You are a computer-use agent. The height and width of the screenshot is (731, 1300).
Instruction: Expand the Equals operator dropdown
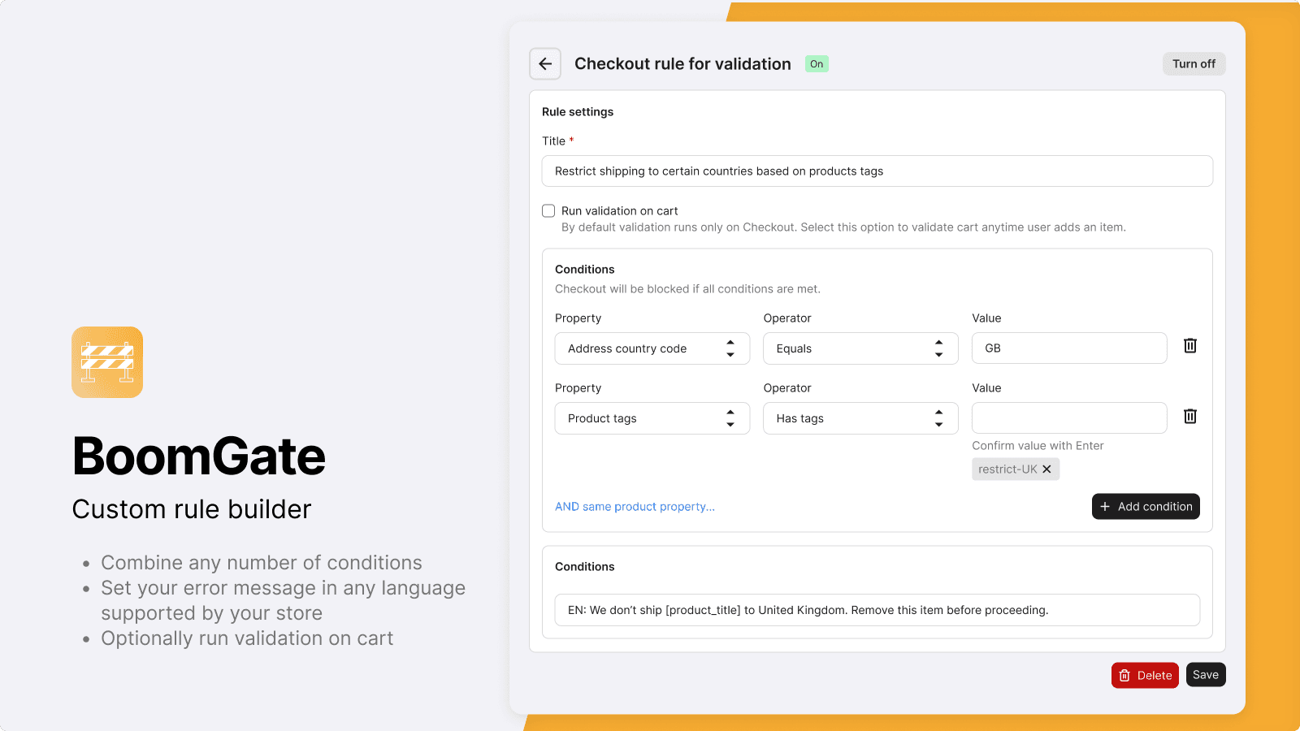[860, 348]
